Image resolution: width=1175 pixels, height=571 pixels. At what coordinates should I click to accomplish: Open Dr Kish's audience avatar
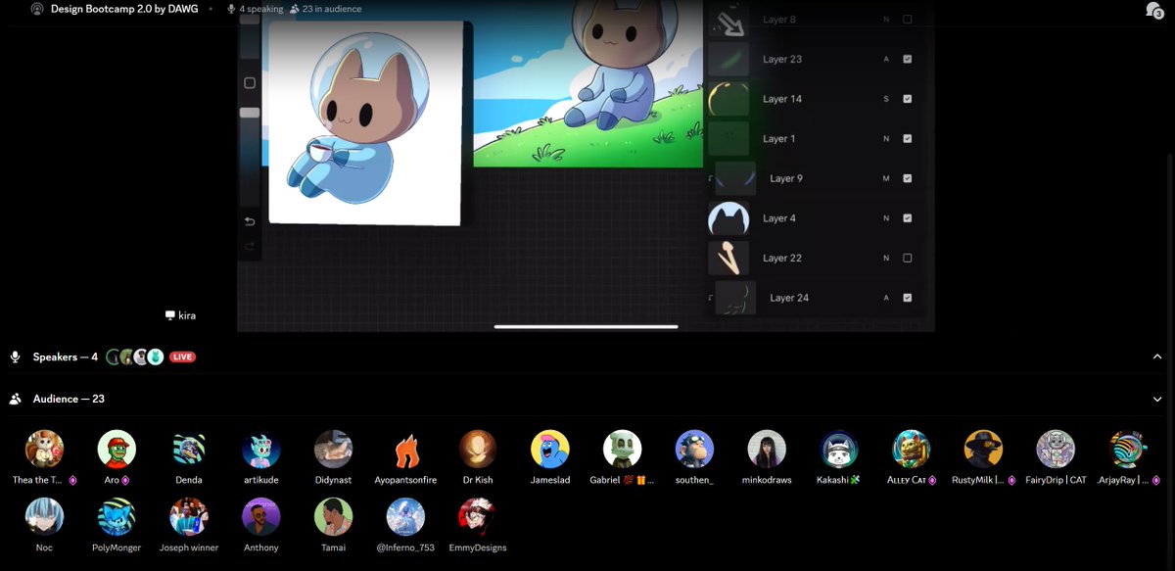(x=478, y=449)
